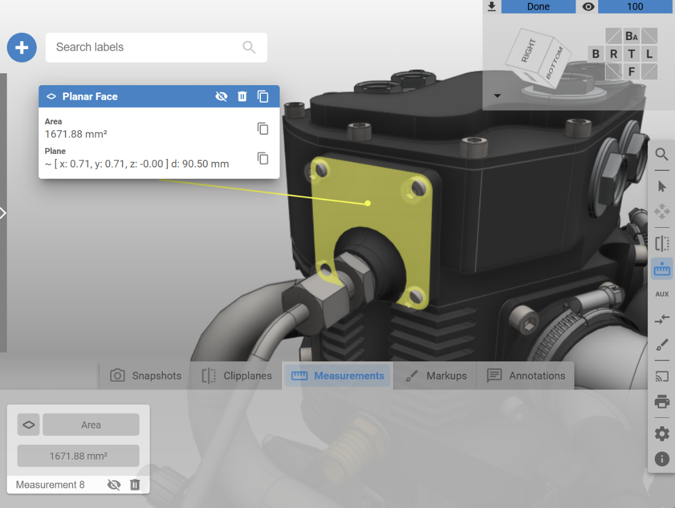Open the Snapshots tab
Image resolution: width=675 pixels, height=508 pixels.
[x=146, y=376]
